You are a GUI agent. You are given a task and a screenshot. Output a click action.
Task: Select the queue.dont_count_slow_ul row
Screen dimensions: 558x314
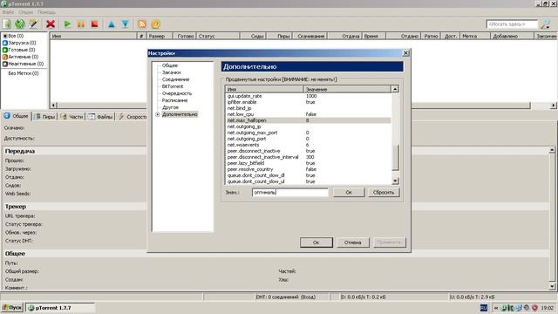tap(308, 181)
